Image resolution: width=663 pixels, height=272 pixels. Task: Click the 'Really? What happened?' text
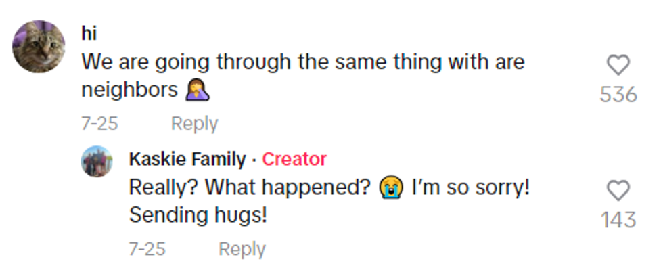point(252,187)
